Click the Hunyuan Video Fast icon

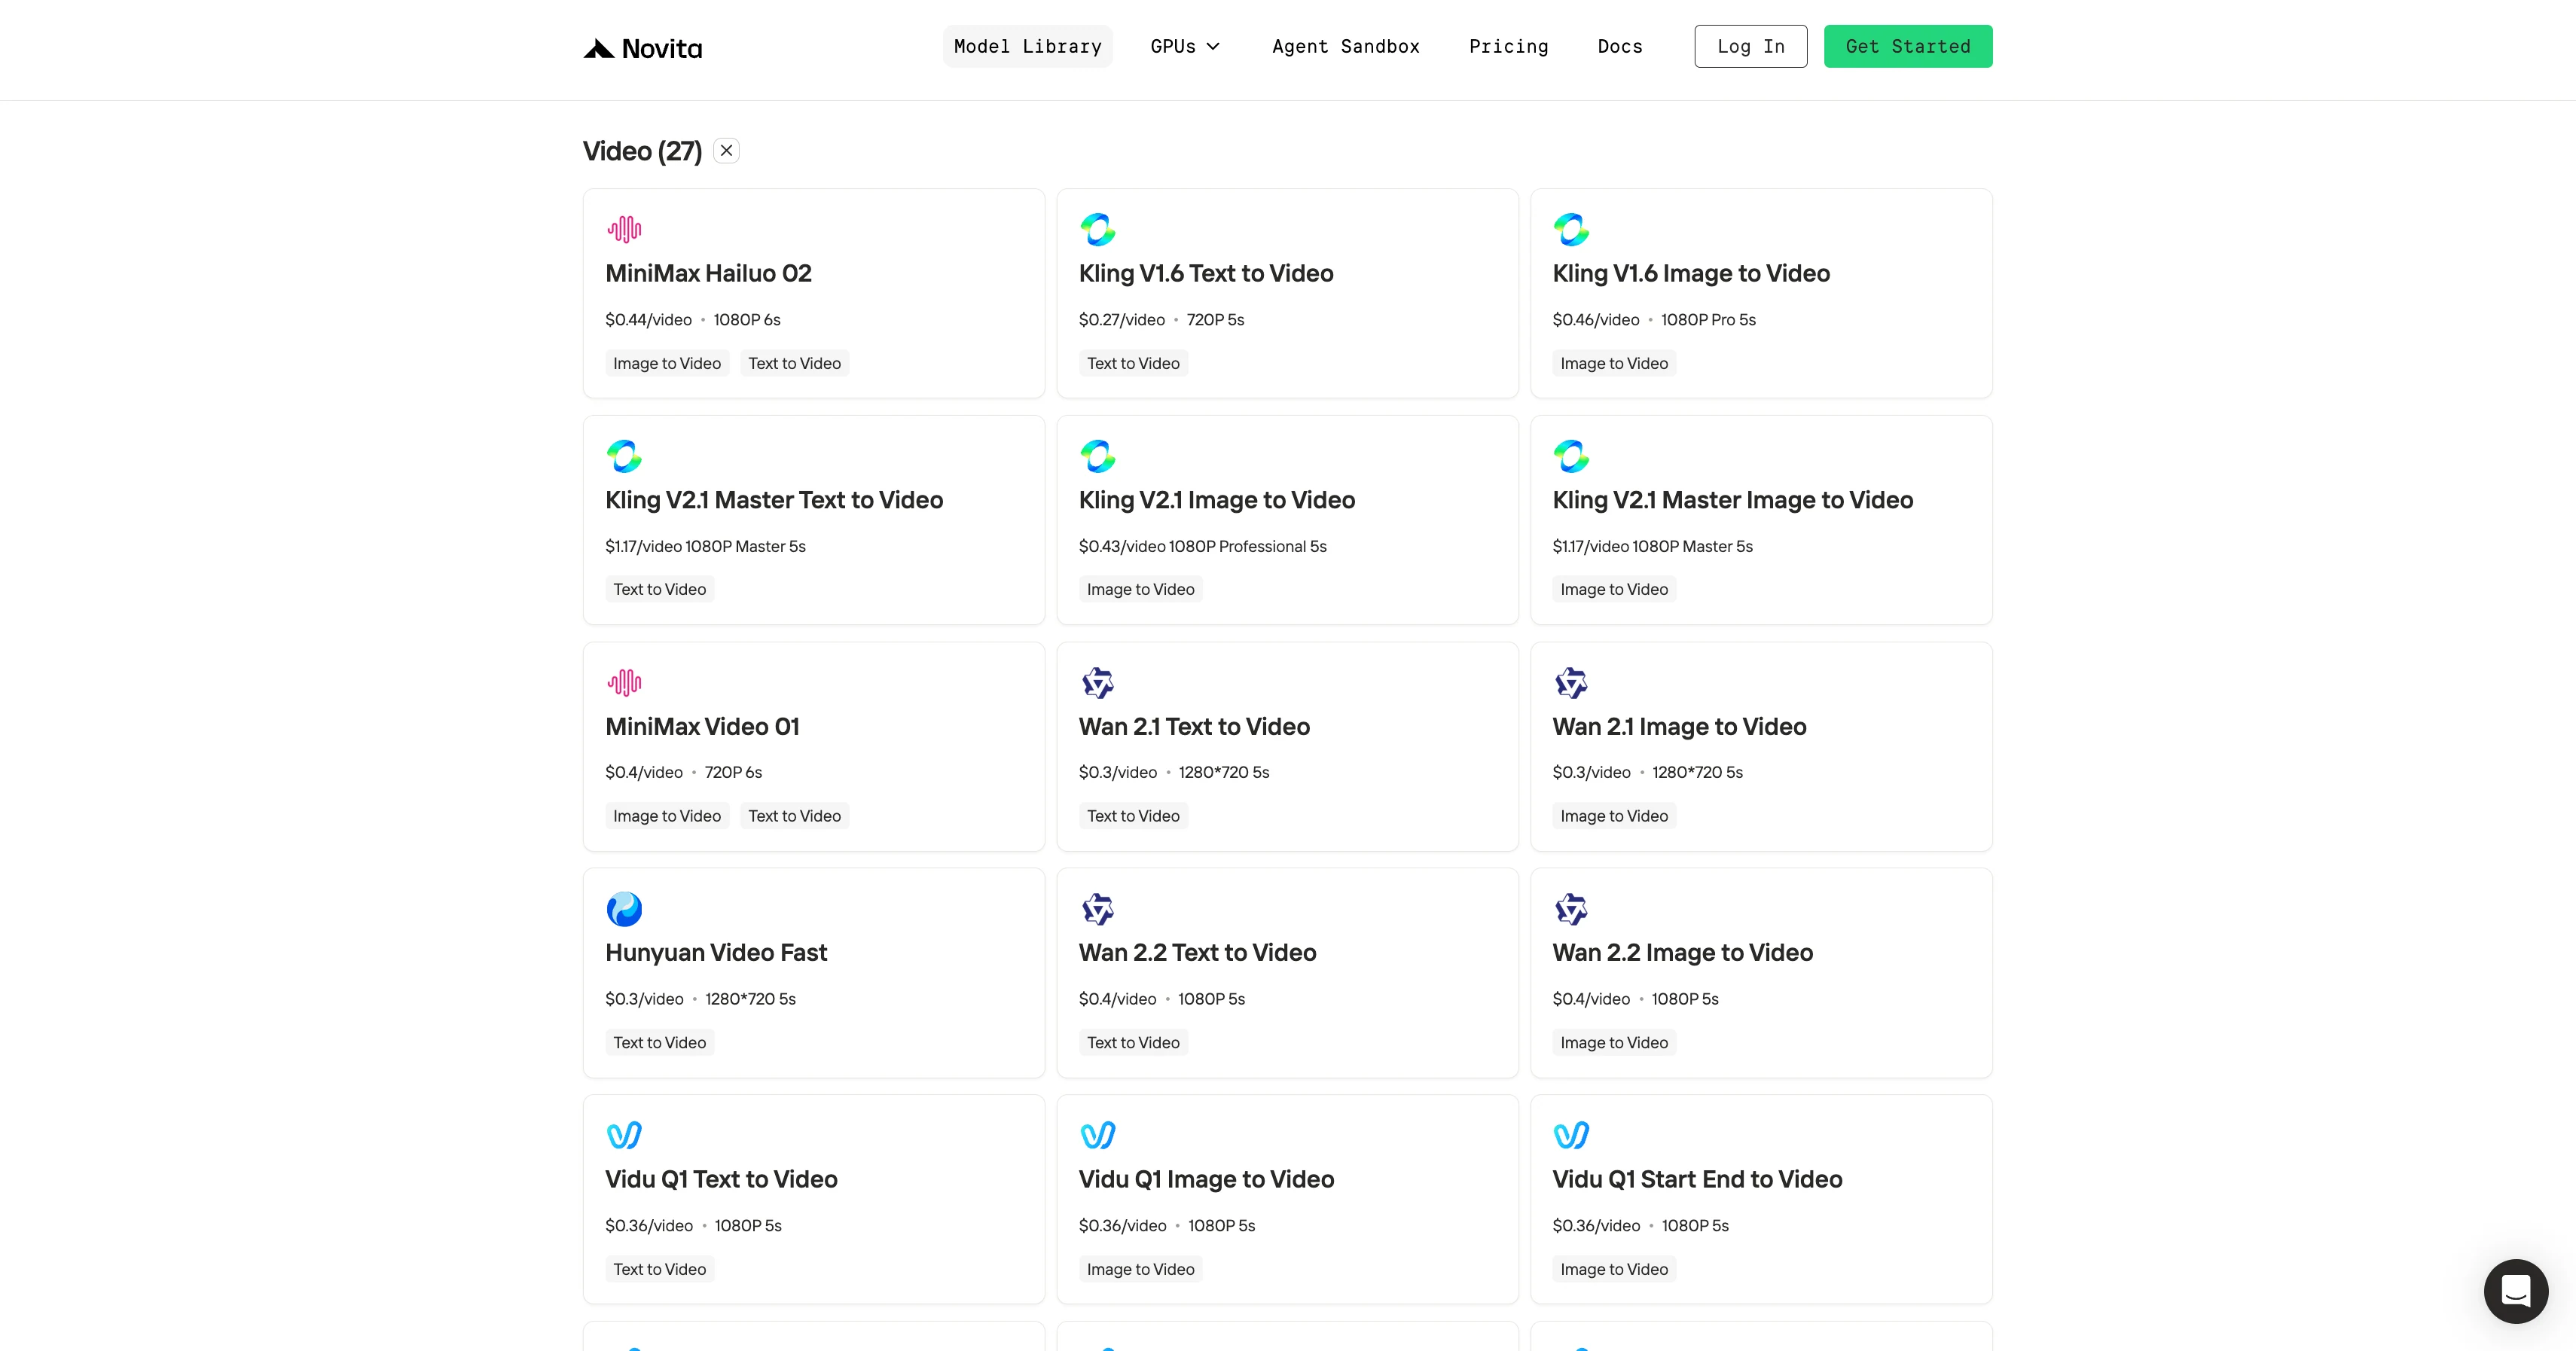[x=624, y=909]
